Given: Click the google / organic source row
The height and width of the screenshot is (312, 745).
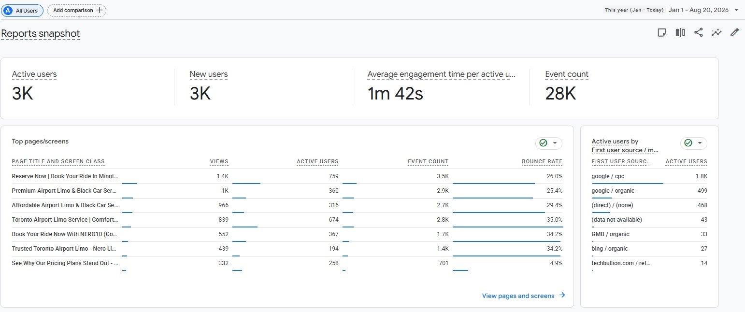Looking at the screenshot, I should [x=649, y=191].
